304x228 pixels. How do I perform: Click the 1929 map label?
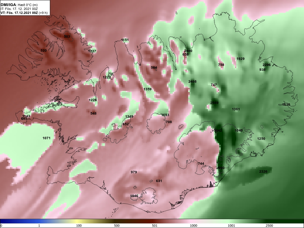pyautogui.click(x=240, y=59)
